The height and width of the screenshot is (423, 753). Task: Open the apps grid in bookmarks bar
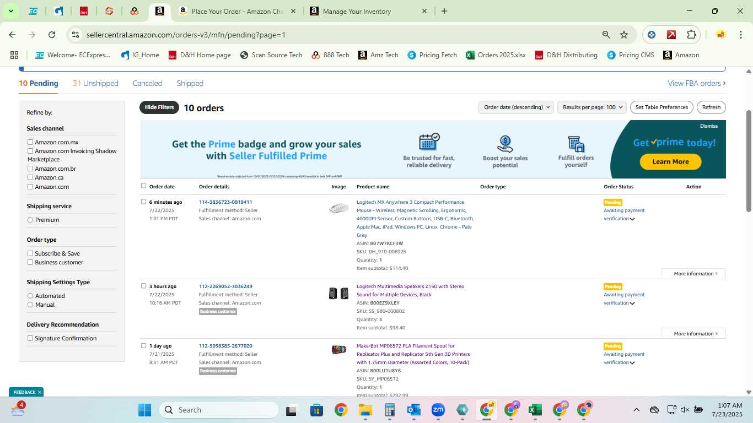14,55
